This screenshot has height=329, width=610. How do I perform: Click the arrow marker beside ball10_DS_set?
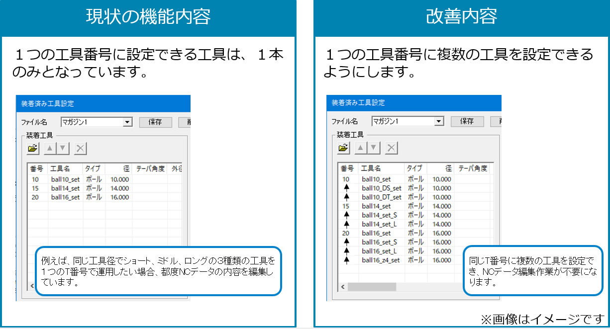(x=346, y=188)
